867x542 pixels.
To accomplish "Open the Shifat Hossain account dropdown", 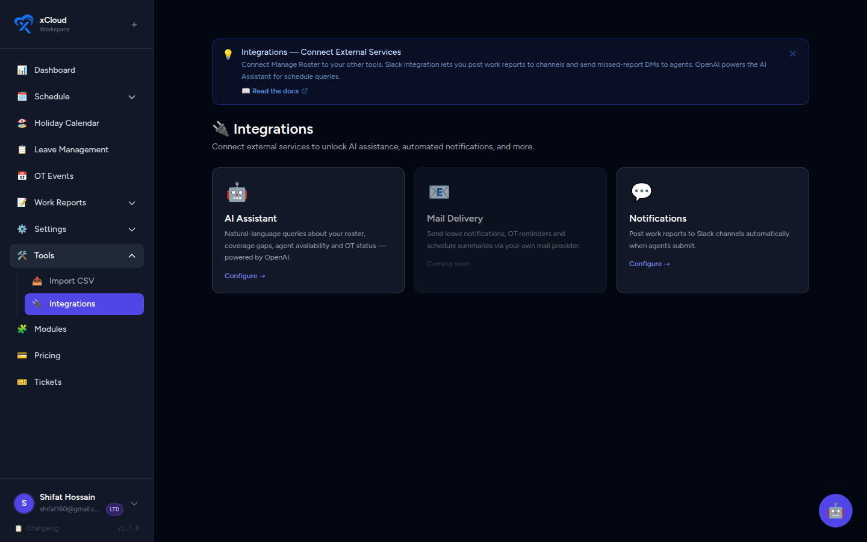I will point(134,503).
